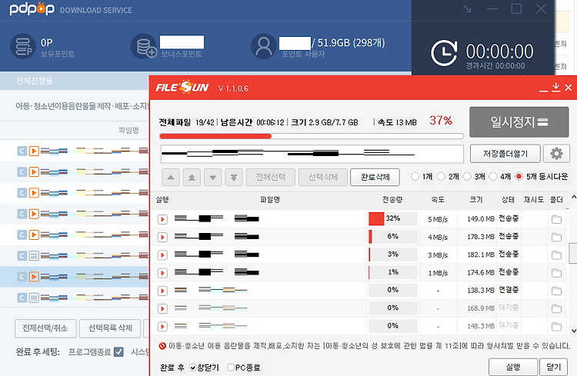577x376 pixels.
Task: Click scroll-up arrow of FileSun list
Action: (x=573, y=197)
